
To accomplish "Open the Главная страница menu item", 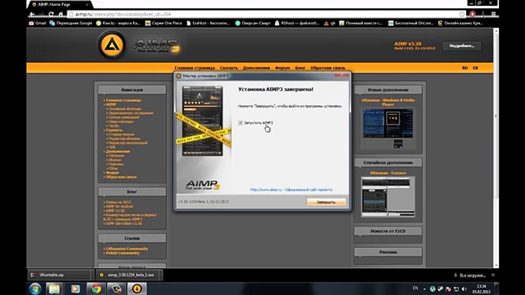I will [194, 68].
